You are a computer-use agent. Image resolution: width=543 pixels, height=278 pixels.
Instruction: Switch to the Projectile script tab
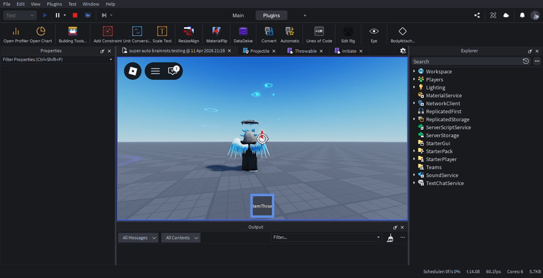(260, 51)
